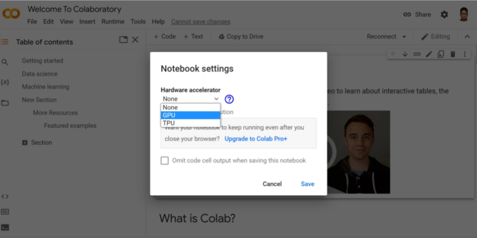Click the hardware accelerator help icon
The height and width of the screenshot is (238, 477).
click(x=229, y=99)
